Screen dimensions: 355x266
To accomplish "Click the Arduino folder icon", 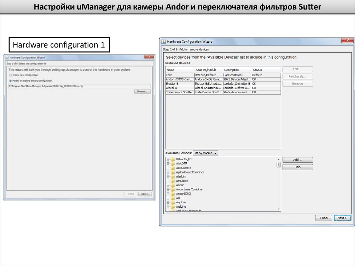I will coord(173,207).
